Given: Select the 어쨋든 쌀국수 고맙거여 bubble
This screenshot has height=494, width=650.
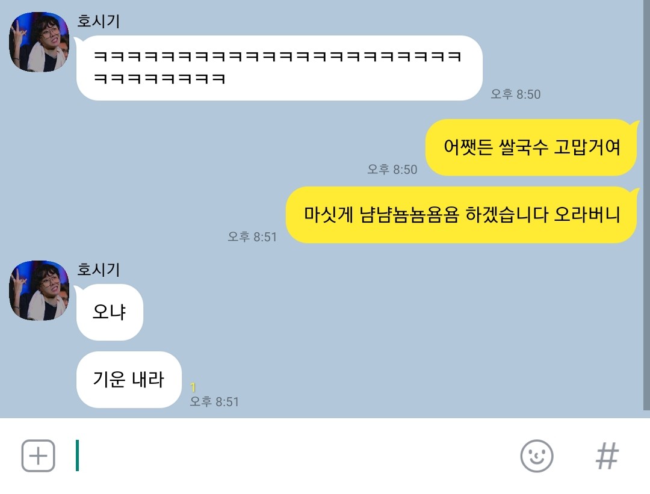Looking at the screenshot, I should (531, 147).
